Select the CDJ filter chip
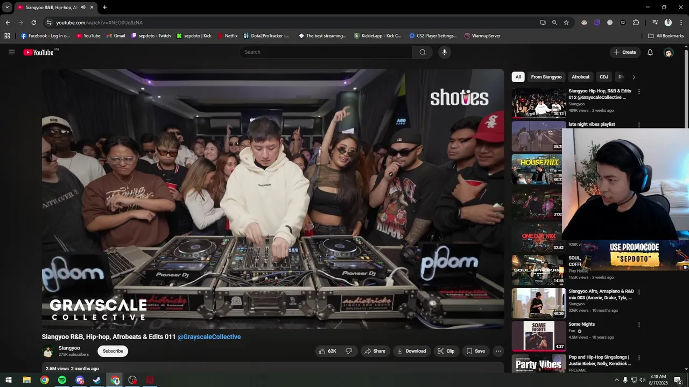 pos(604,77)
